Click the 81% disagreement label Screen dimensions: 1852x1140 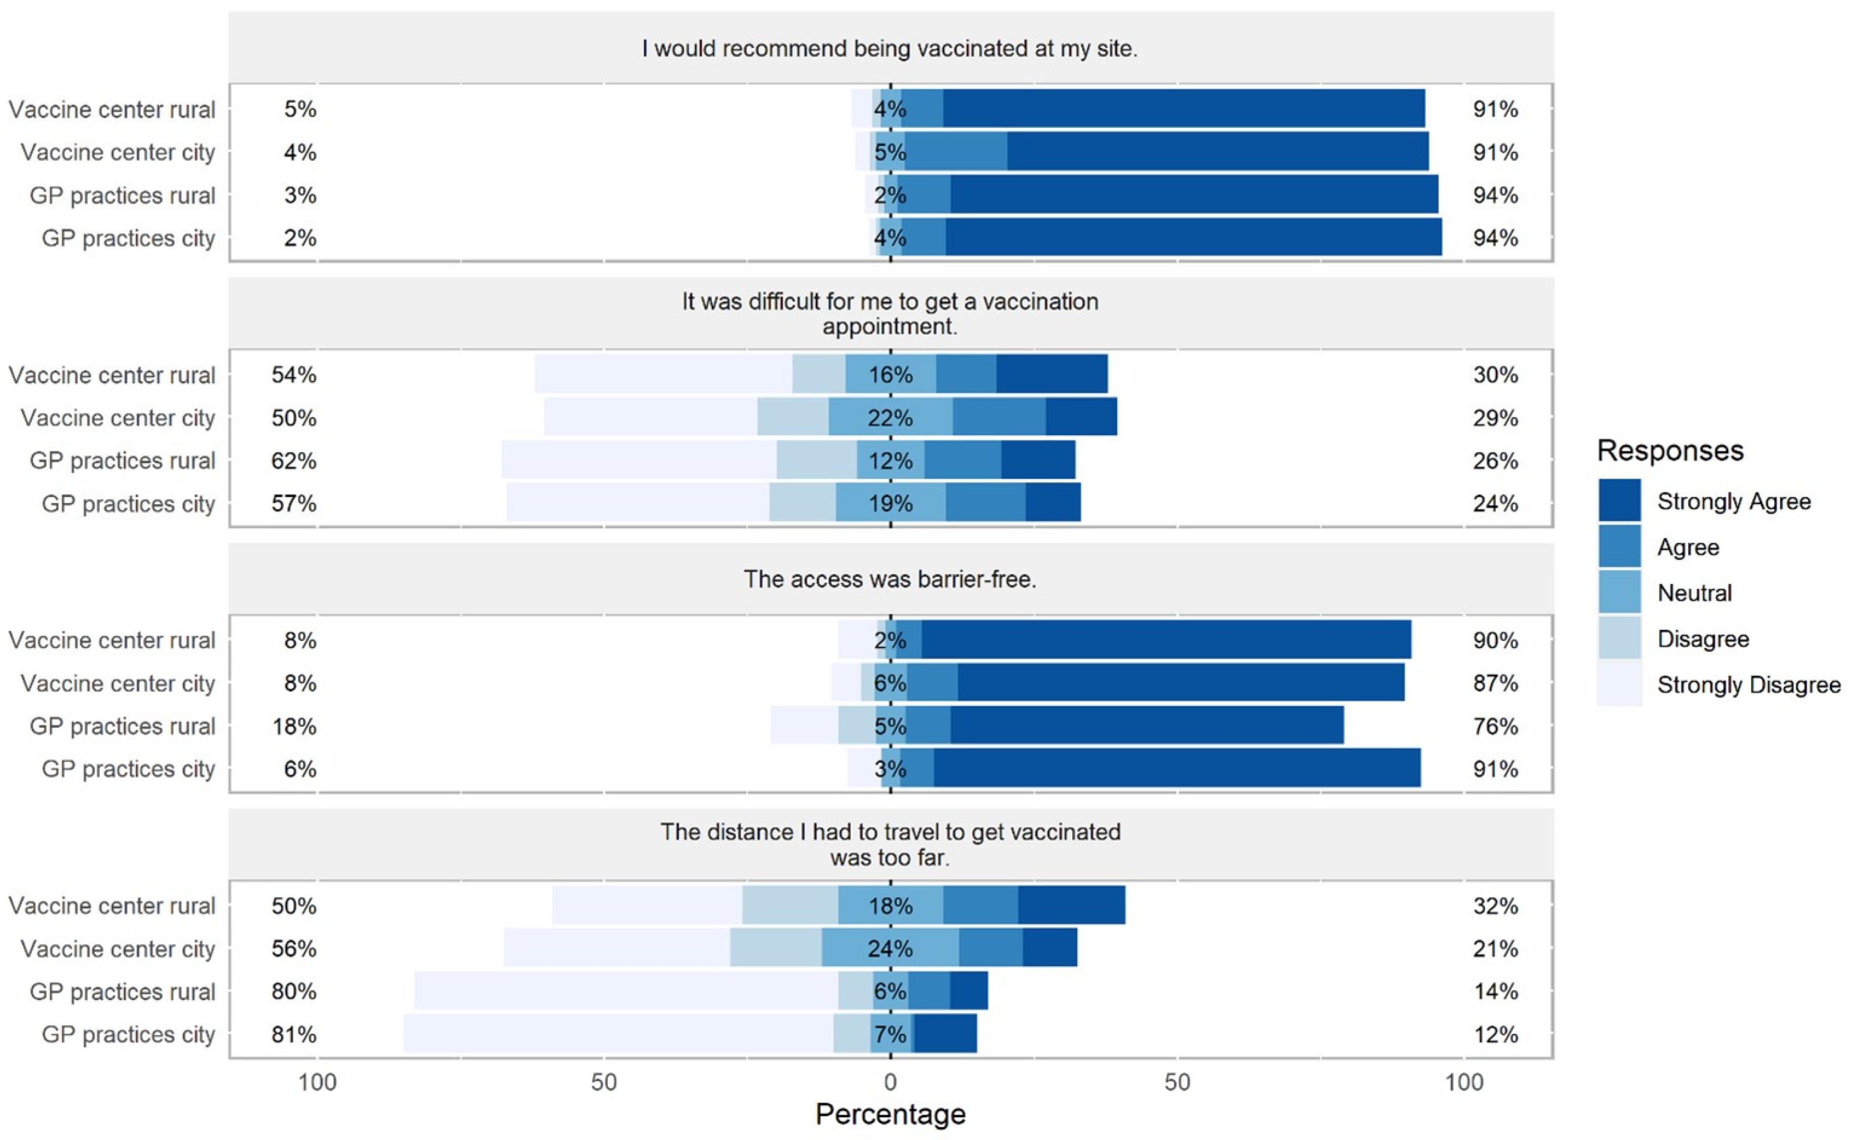[294, 1034]
